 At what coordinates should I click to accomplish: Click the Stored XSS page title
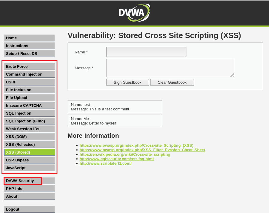pyautogui.click(x=154, y=36)
